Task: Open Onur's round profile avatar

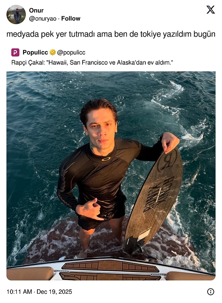Action: pos(16,14)
